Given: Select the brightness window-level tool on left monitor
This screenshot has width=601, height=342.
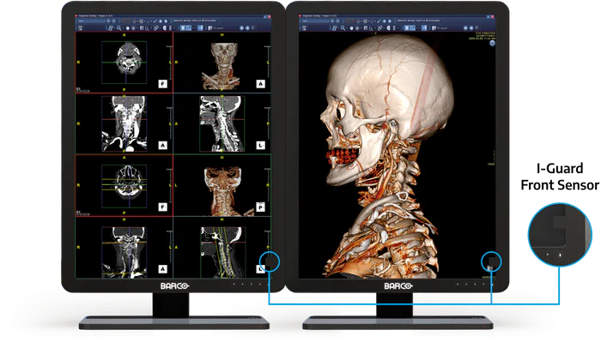Looking at the screenshot, I should tap(133, 28).
